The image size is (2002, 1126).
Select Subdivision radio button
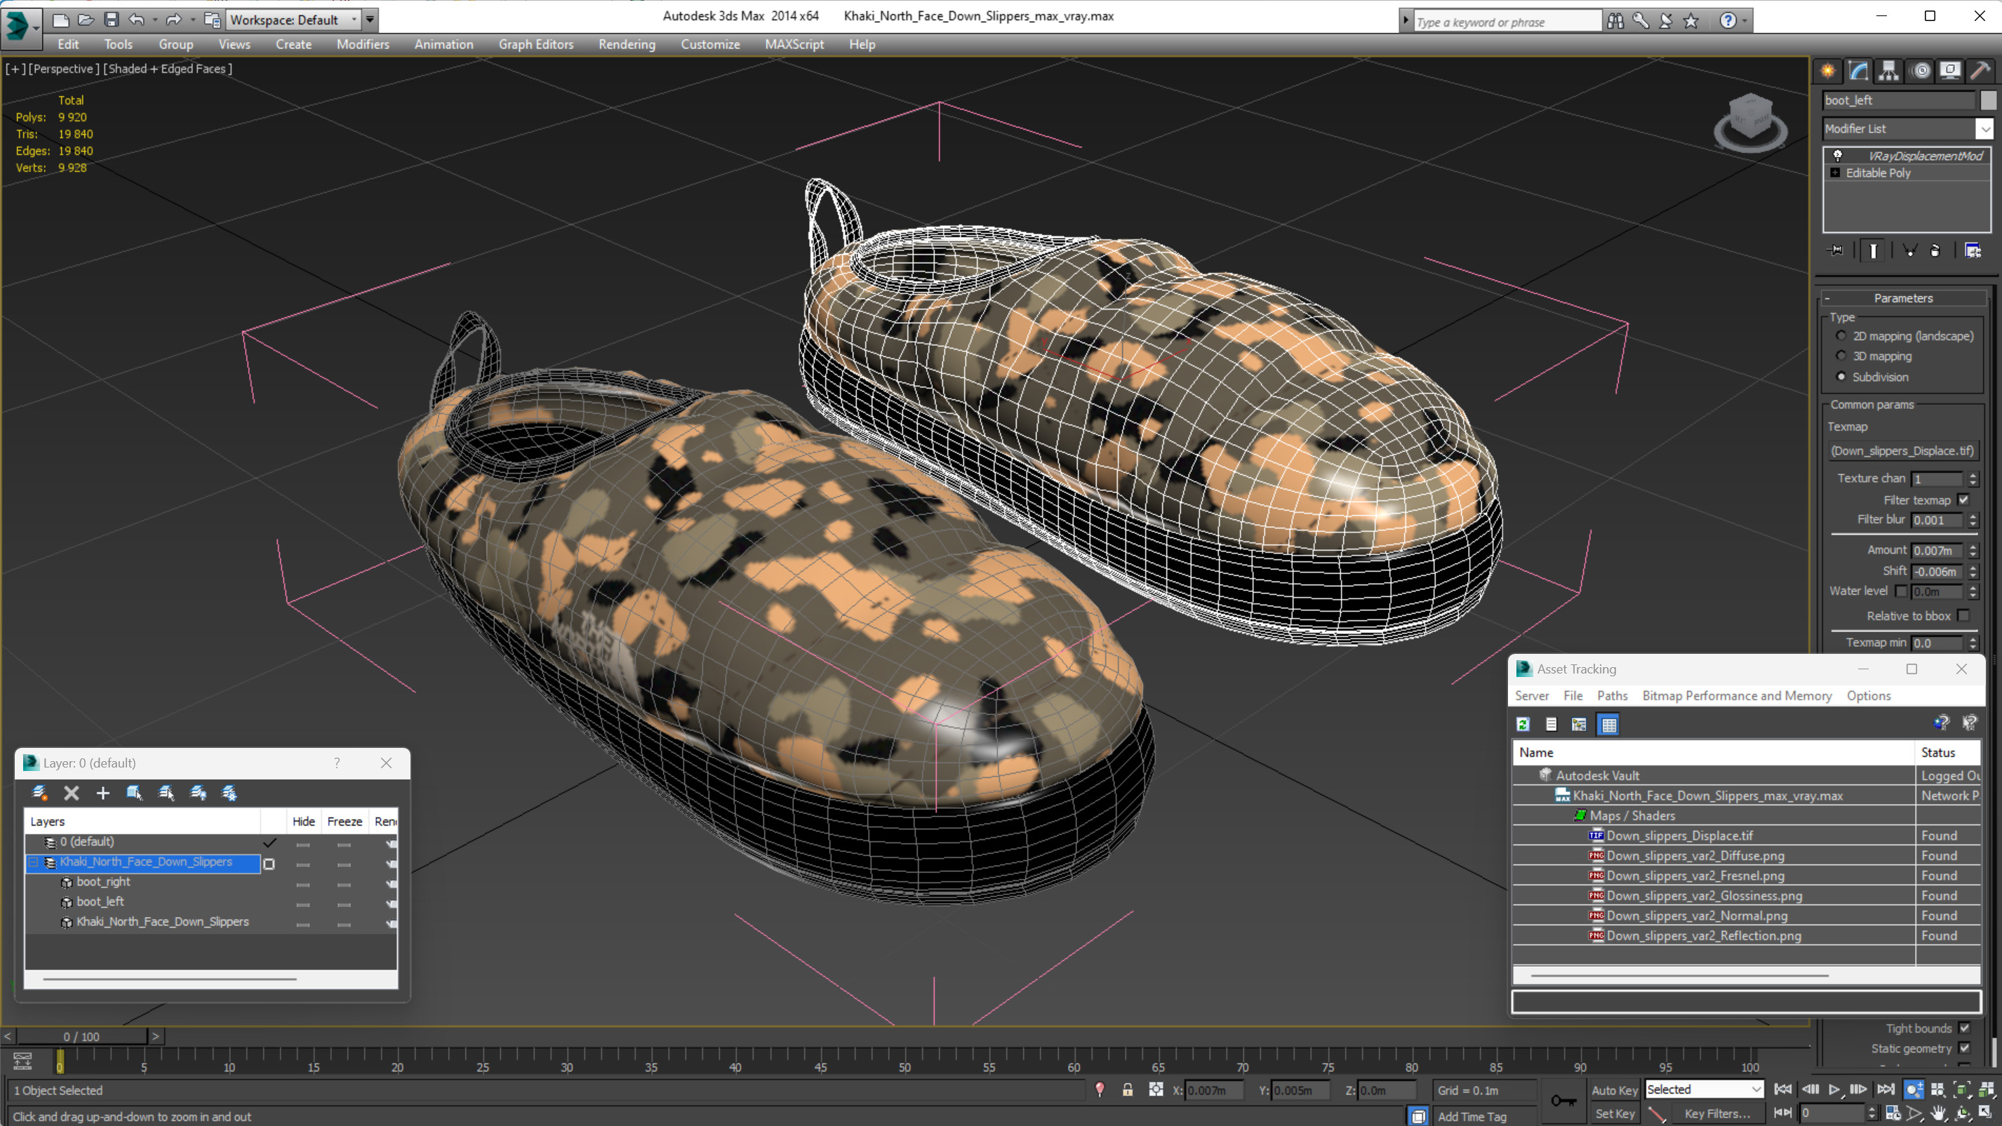tap(1841, 377)
